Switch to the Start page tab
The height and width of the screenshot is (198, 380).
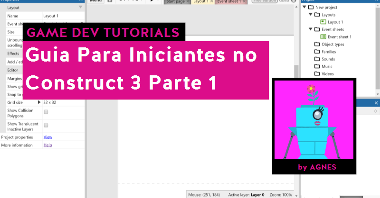coord(176,2)
